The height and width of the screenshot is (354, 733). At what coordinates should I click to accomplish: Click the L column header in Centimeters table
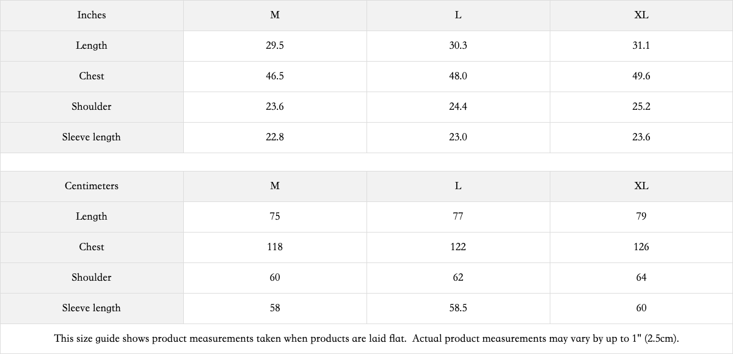(458, 186)
